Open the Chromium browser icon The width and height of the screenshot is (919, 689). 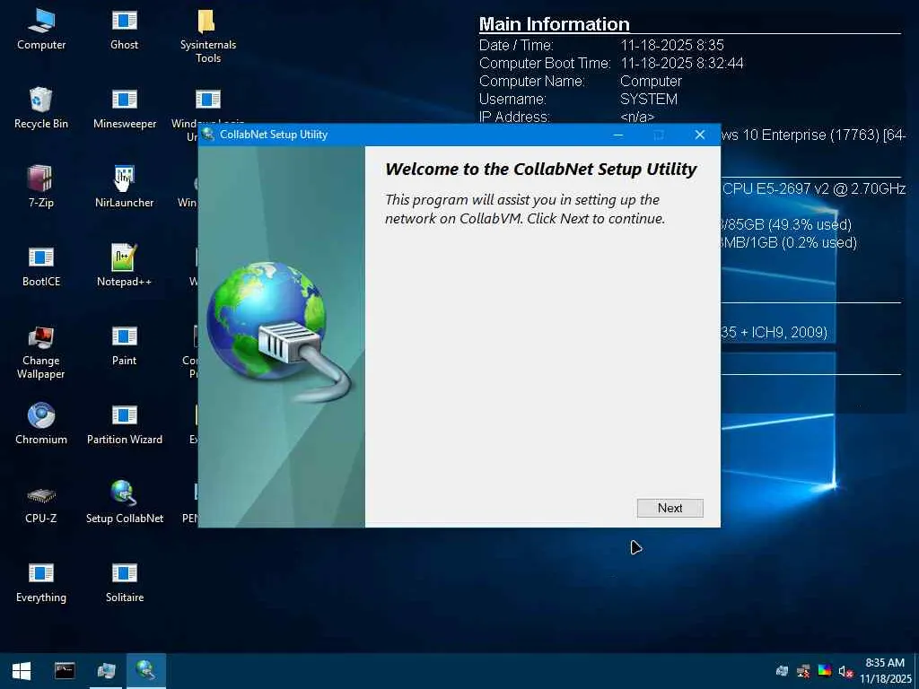click(x=41, y=423)
